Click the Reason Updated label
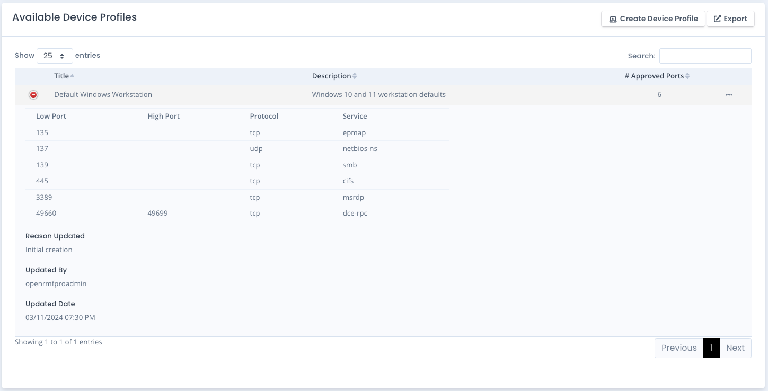 tap(55, 236)
